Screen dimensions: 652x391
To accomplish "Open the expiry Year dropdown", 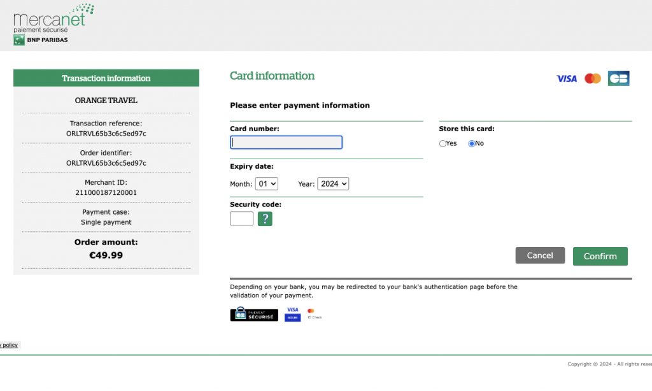I will [333, 184].
